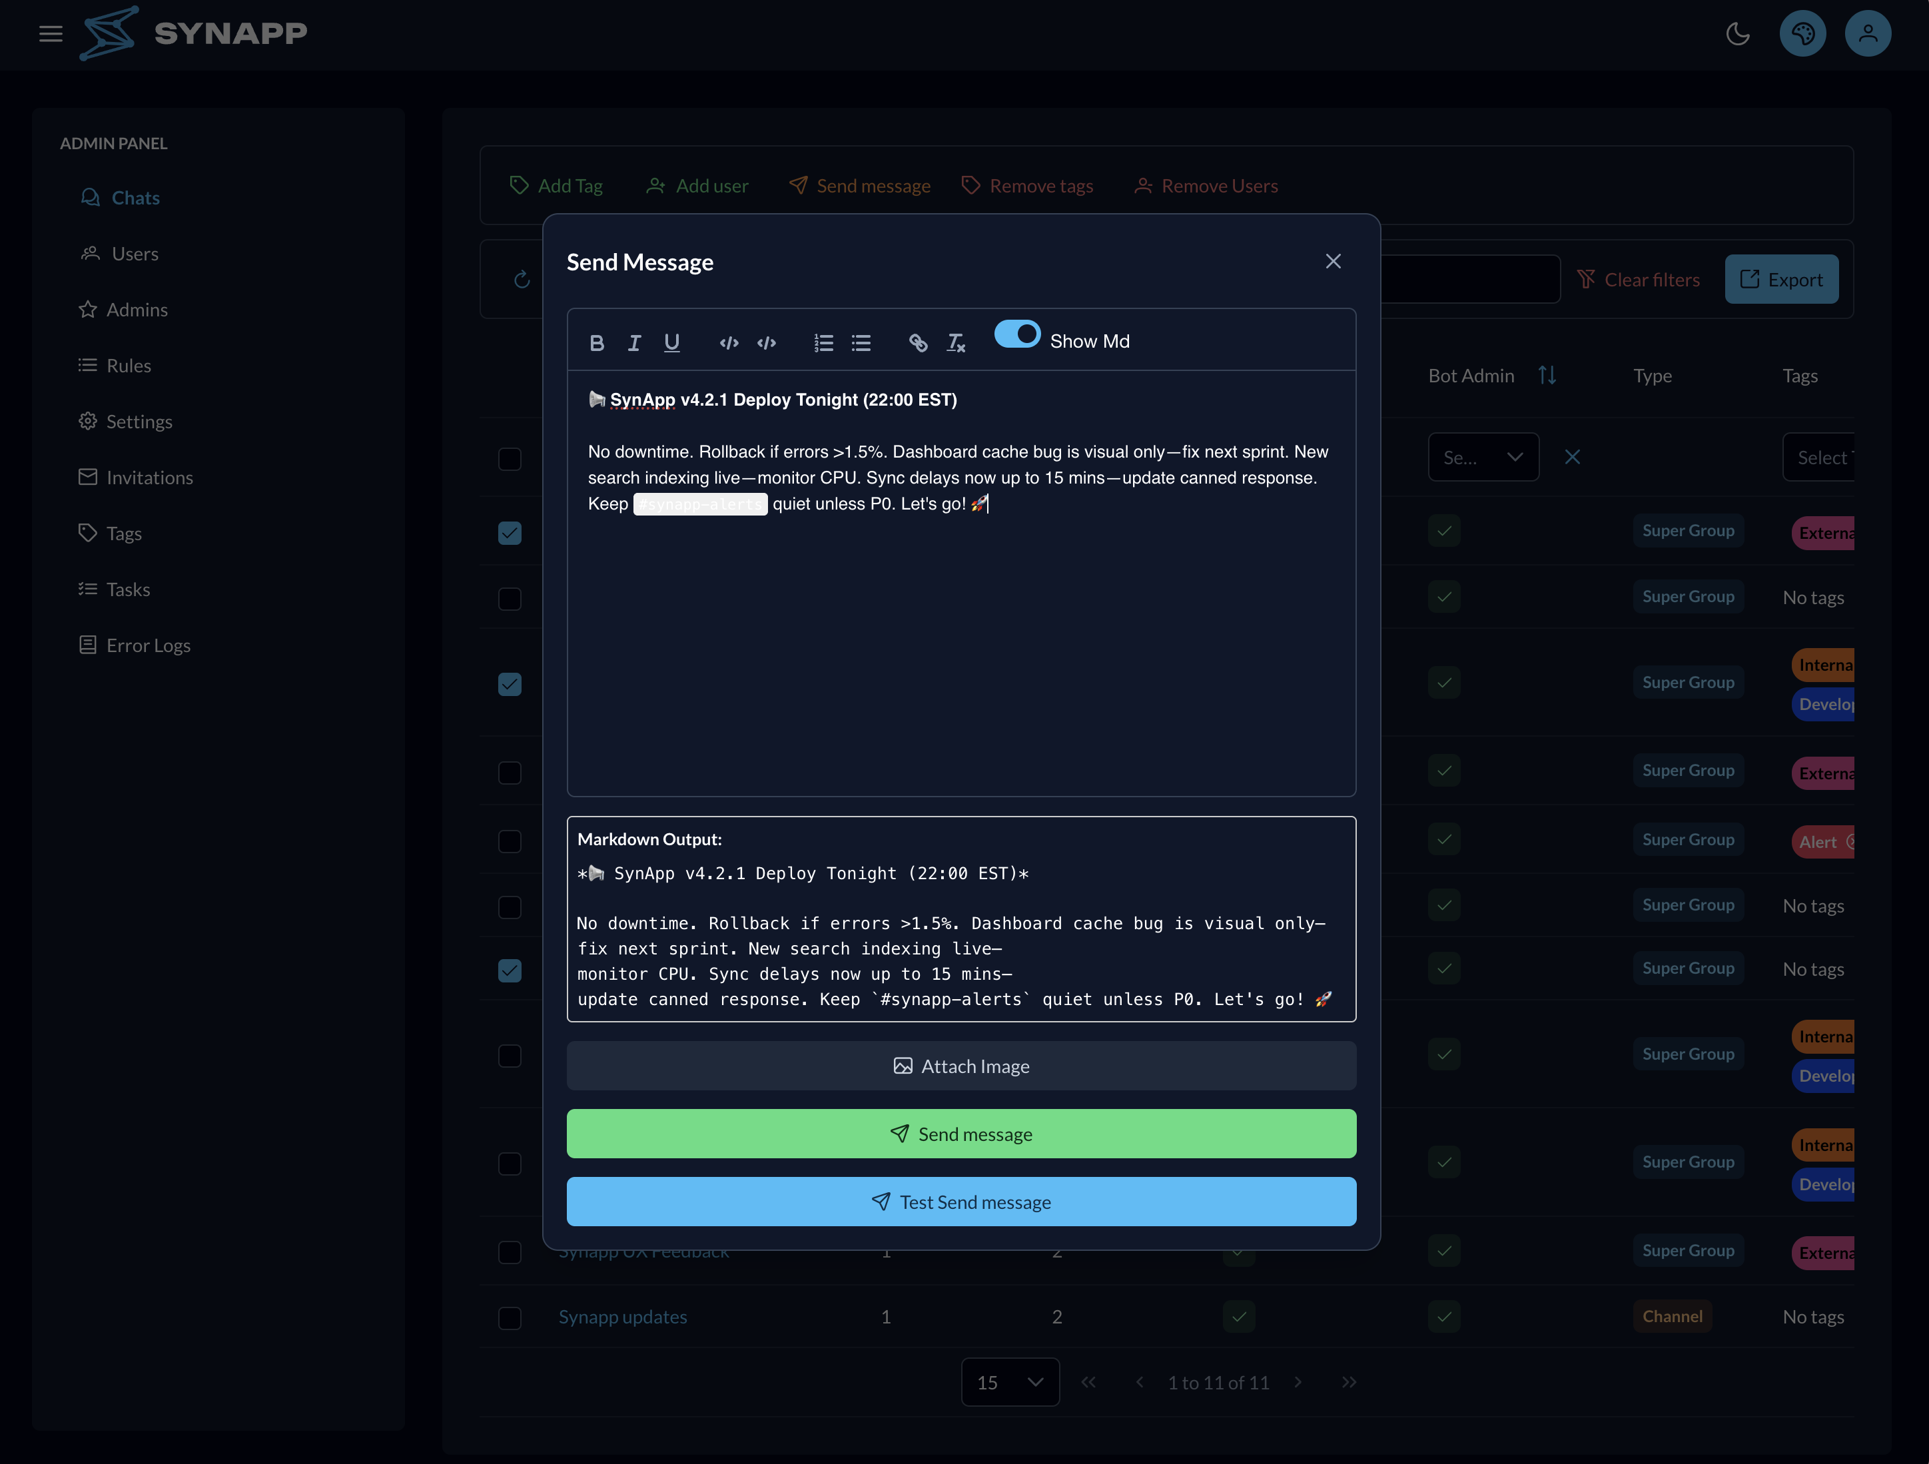Select the Alert-tagged row checkbox
The image size is (1929, 1464).
(x=510, y=841)
